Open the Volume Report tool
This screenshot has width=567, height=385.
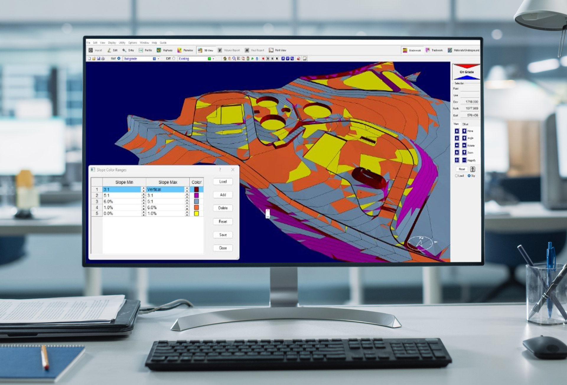[229, 50]
